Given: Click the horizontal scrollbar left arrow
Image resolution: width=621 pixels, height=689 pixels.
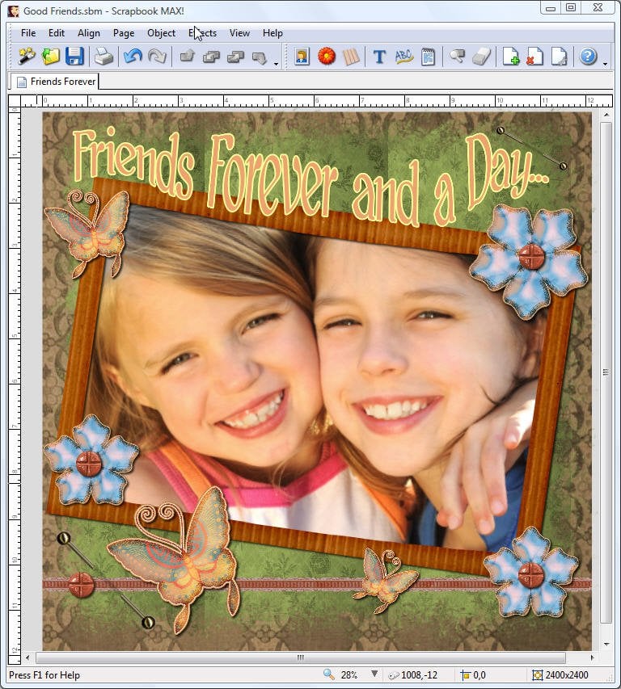Looking at the screenshot, I should (x=27, y=657).
